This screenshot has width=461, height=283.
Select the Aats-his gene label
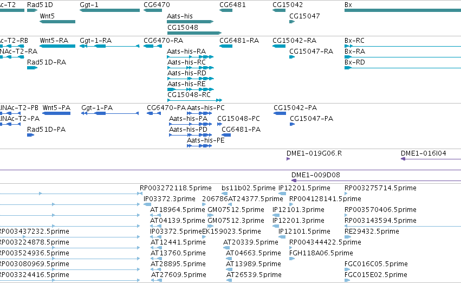(180, 16)
